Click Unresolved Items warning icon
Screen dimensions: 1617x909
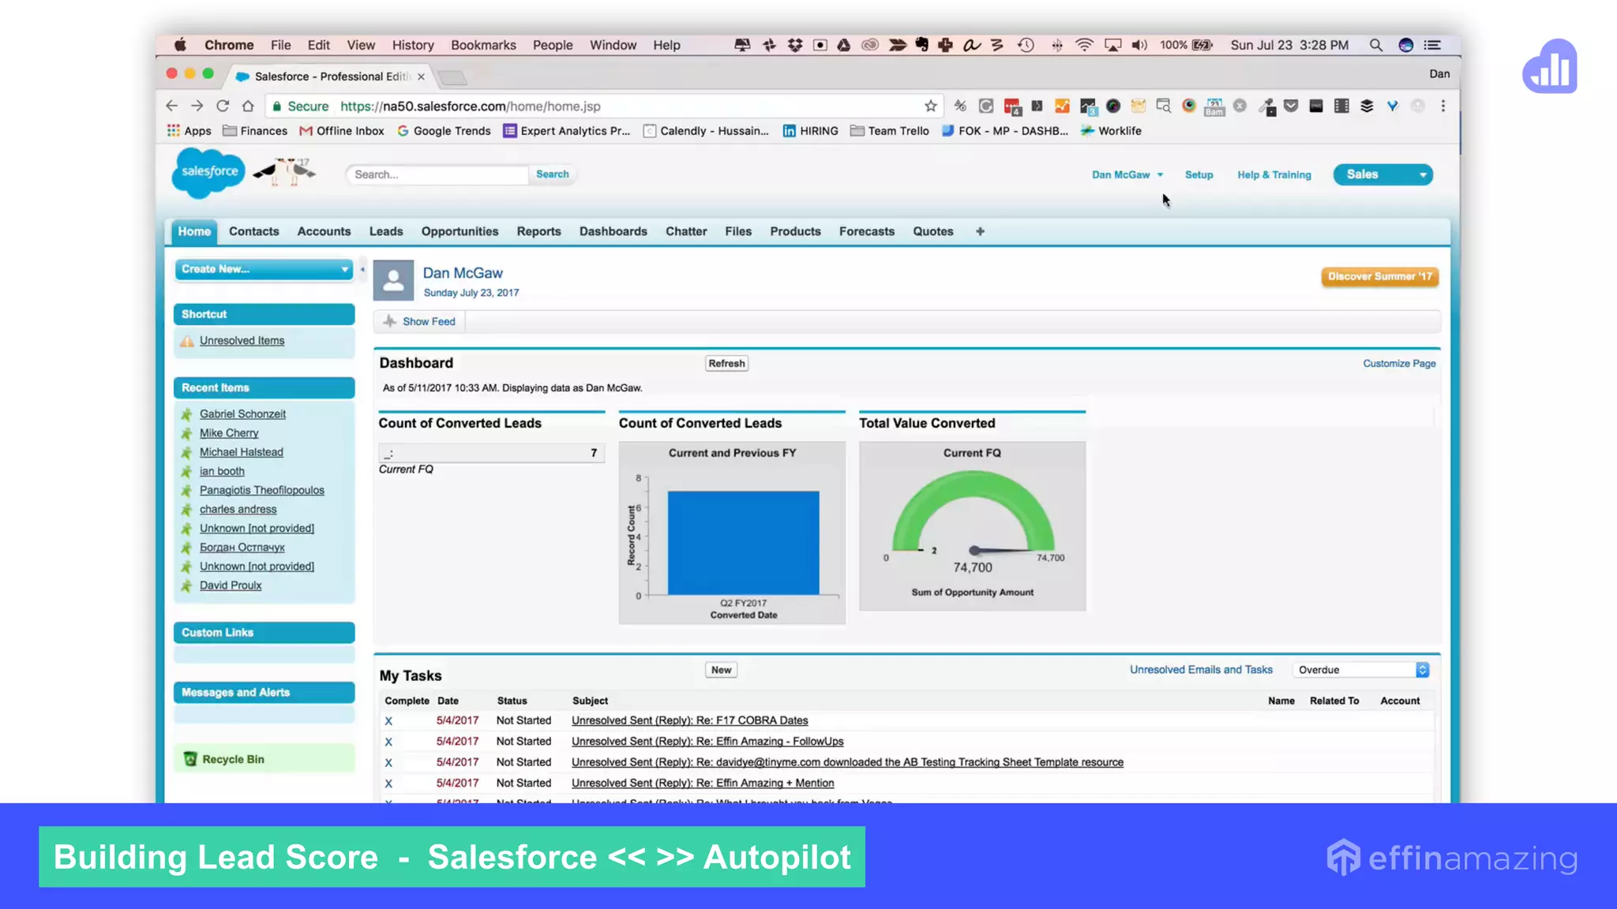click(187, 341)
